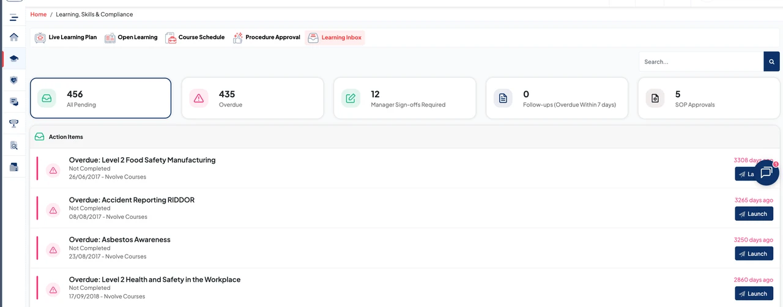Click the warning triangle icon in Overdue card
Screen dimensions: 783x307
(x=199, y=98)
